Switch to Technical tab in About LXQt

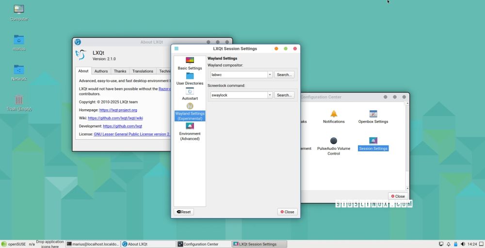click(x=163, y=71)
